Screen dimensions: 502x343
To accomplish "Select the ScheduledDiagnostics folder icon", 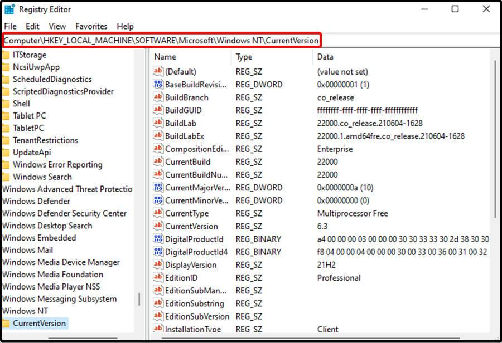I will coord(6,80).
